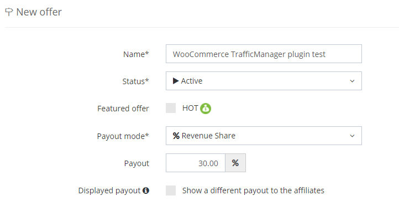Click the Payout amount field showing 30.00
The width and height of the screenshot is (399, 206).
click(196, 163)
